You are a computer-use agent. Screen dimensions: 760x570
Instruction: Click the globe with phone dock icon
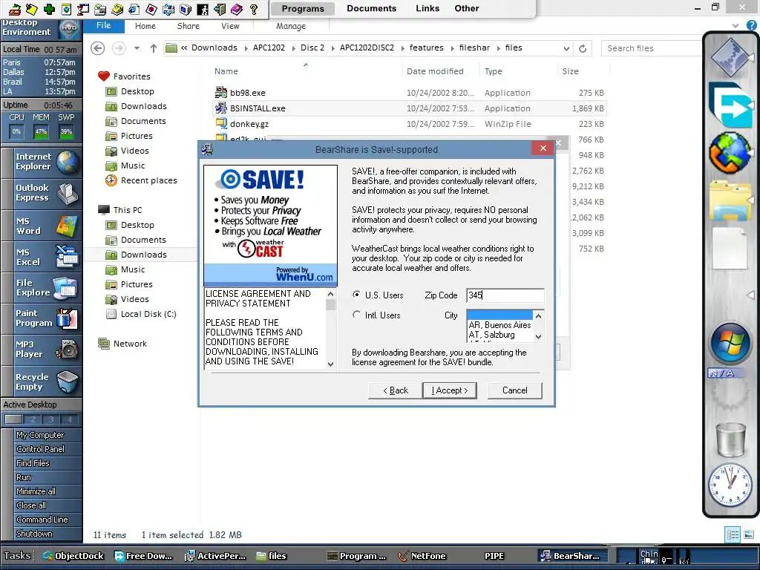point(730,153)
